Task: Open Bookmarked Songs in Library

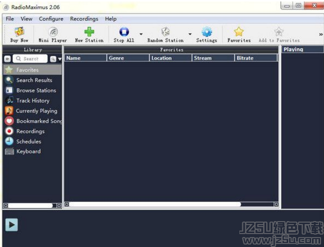Action: tap(32, 121)
